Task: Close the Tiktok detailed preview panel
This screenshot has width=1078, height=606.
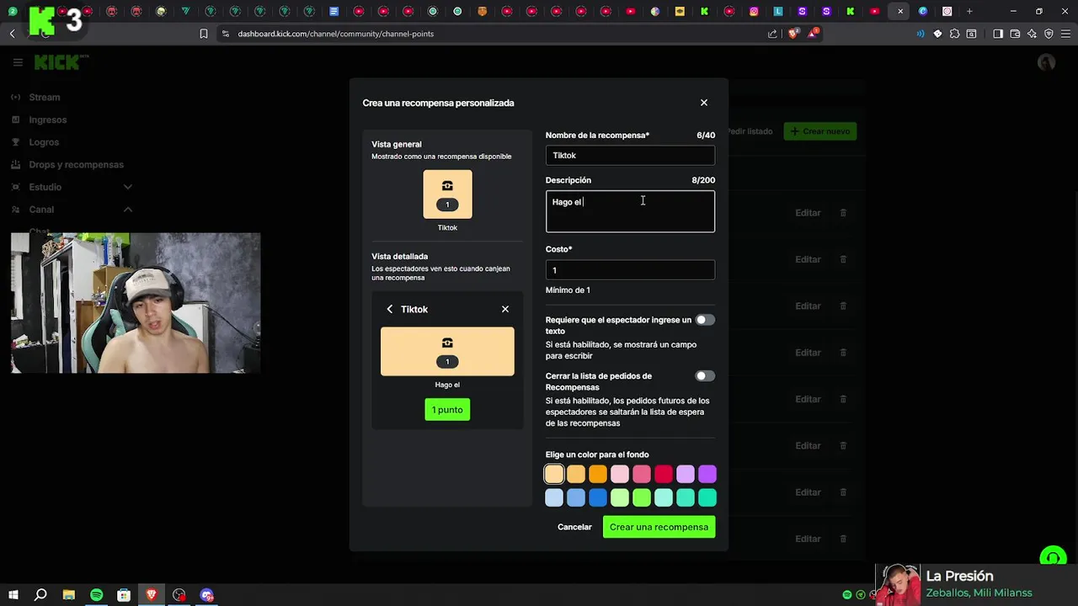Action: pos(505,309)
